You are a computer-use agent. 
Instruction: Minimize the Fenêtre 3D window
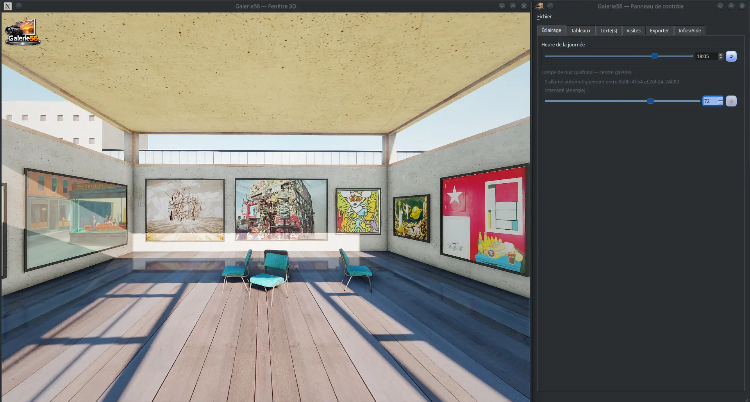pos(502,6)
